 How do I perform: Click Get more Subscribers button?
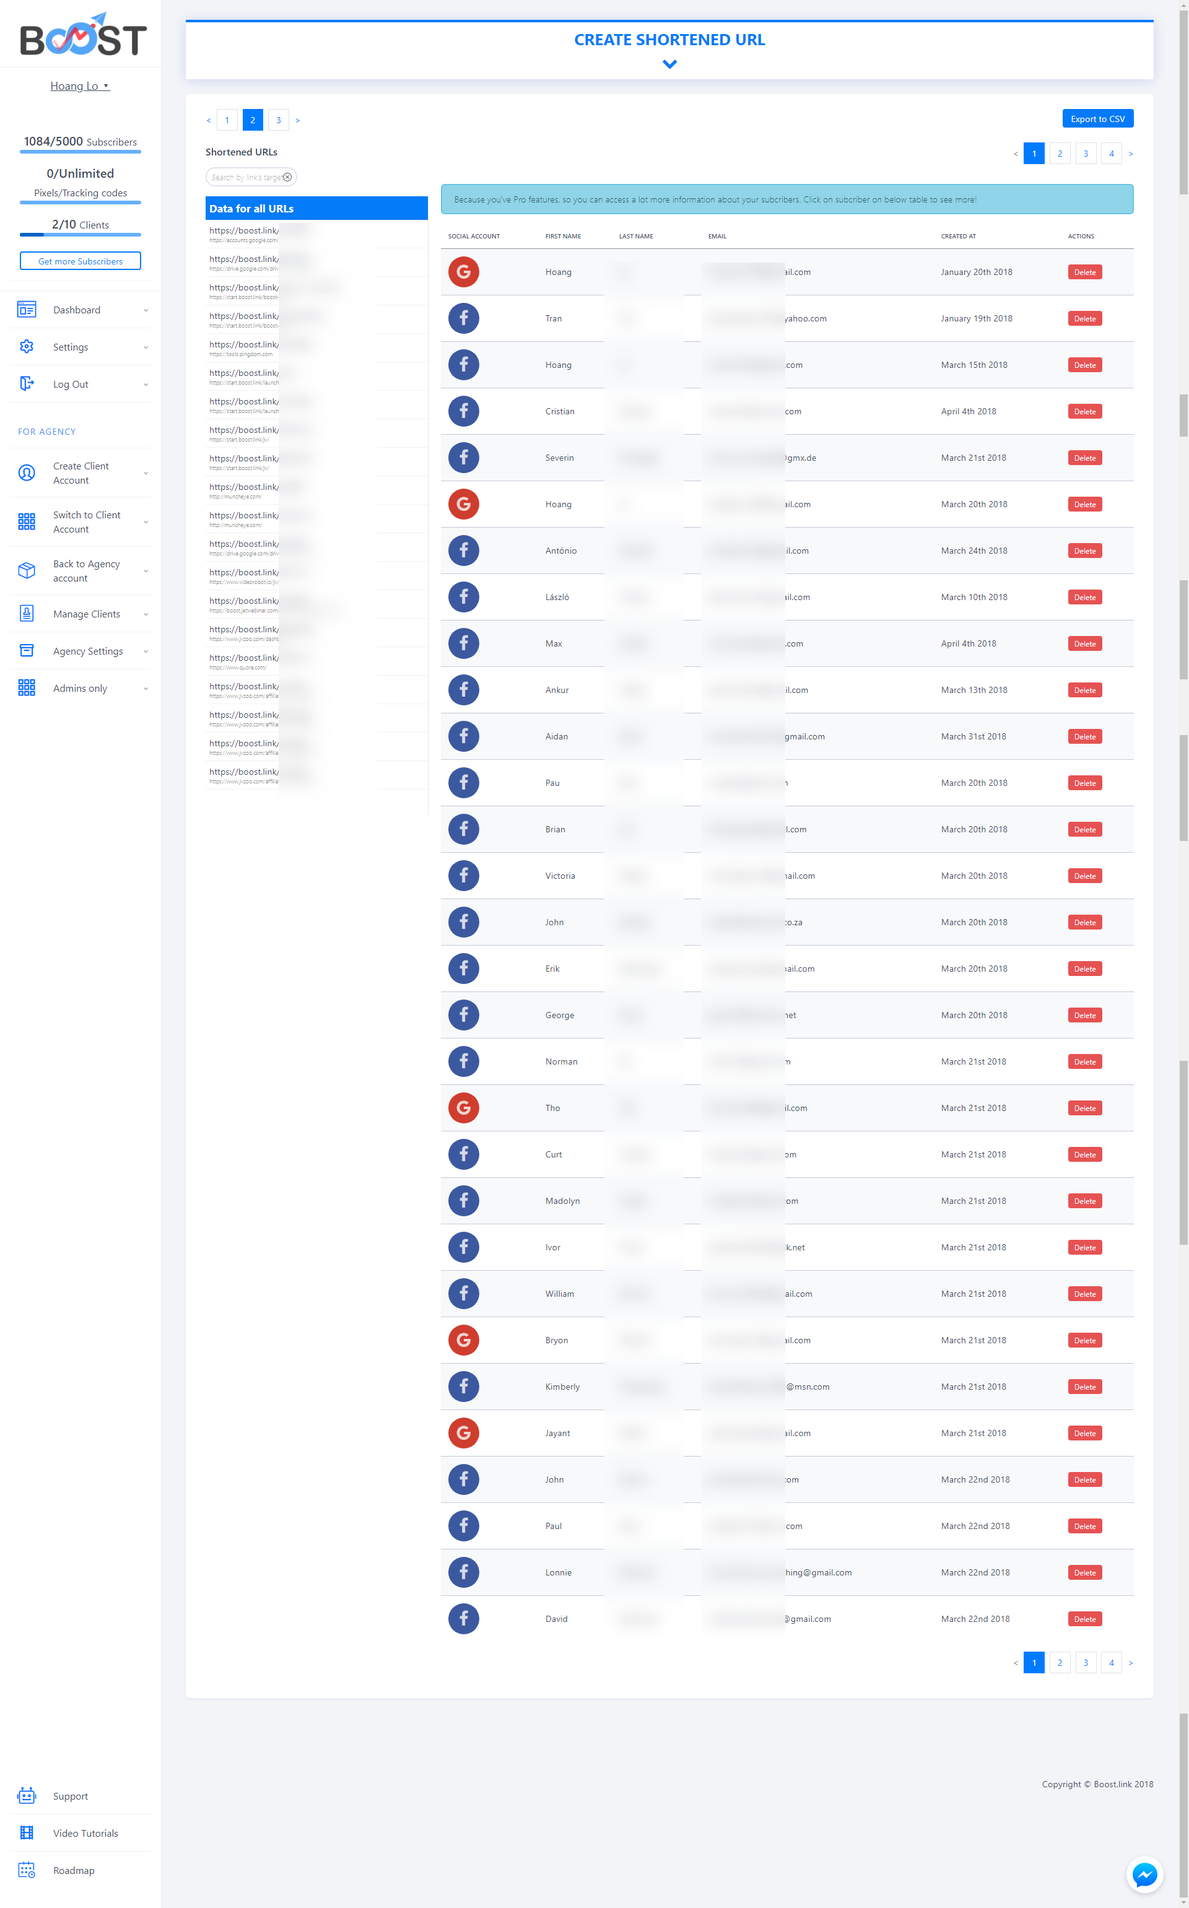(x=81, y=261)
